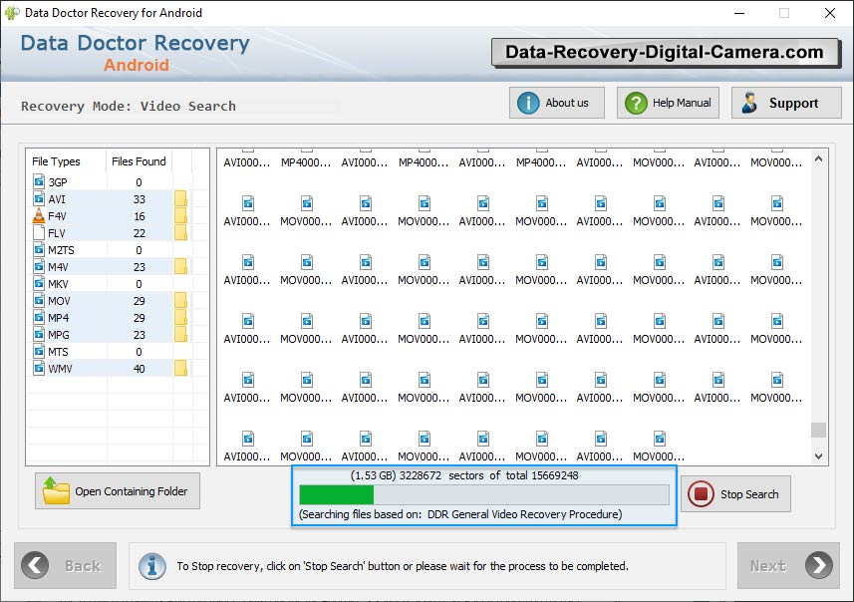The image size is (854, 602).
Task: Click the Android app icon in title bar
Action: pos(11,13)
